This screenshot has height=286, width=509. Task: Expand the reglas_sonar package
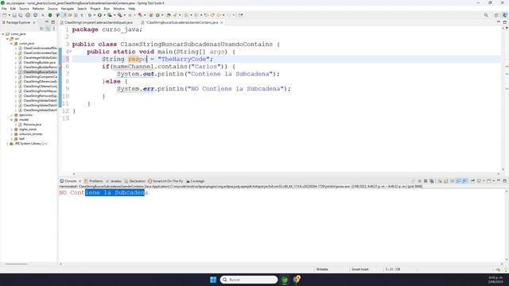point(11,129)
